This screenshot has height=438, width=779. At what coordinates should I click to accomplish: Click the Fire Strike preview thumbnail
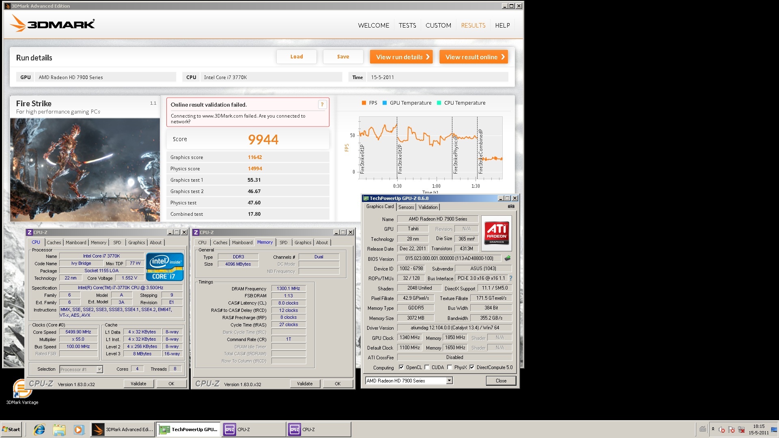click(x=85, y=170)
